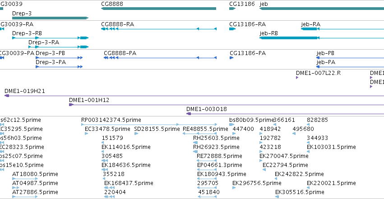Click the DME1-003O18 arrowhead glyph
This screenshot has height=199, width=384.
(x=189, y=114)
